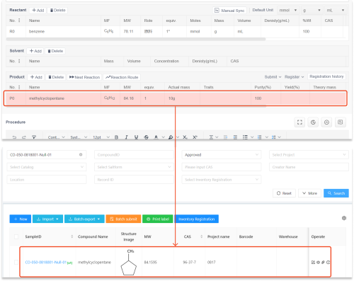This screenshot has height=281, width=354.
Task: Apply subscript formatting in editor toolbar
Action: (185, 137)
